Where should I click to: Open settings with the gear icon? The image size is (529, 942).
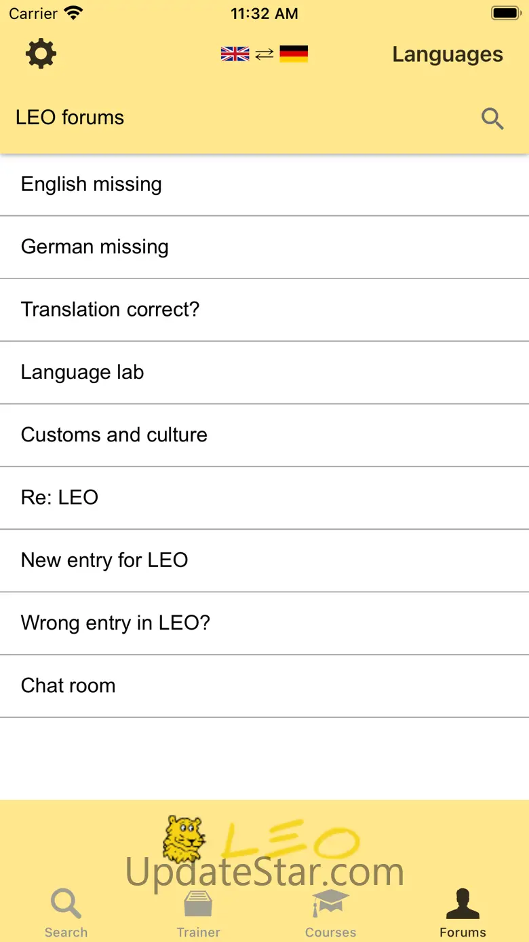point(41,54)
